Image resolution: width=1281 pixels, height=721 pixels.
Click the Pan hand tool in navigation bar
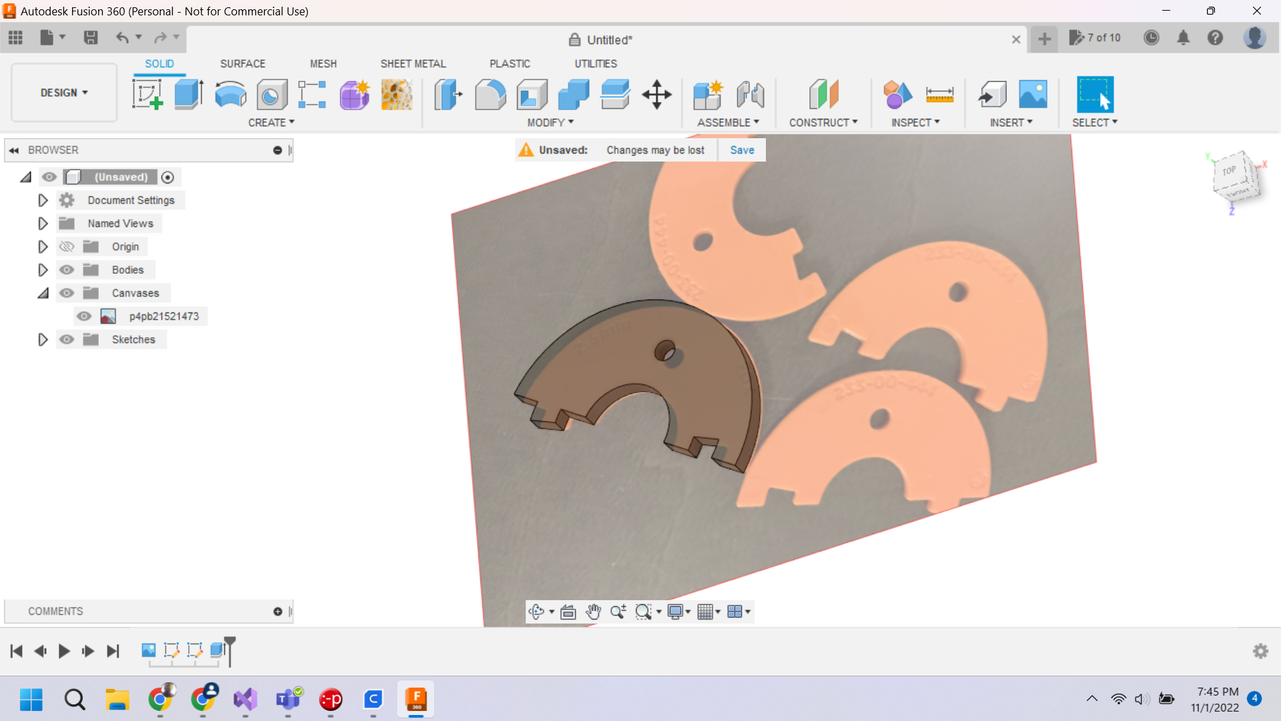click(x=593, y=612)
